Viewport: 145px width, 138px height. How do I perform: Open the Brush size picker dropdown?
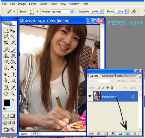coord(37,11)
